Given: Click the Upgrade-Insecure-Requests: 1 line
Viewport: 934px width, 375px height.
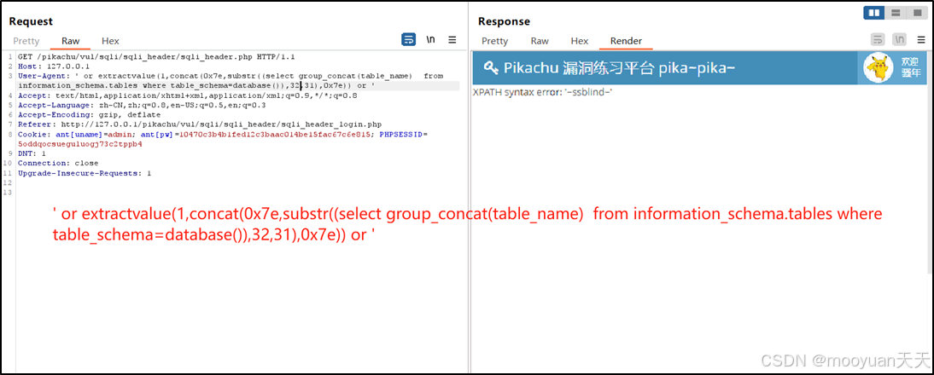Looking at the screenshot, I should pos(85,173).
